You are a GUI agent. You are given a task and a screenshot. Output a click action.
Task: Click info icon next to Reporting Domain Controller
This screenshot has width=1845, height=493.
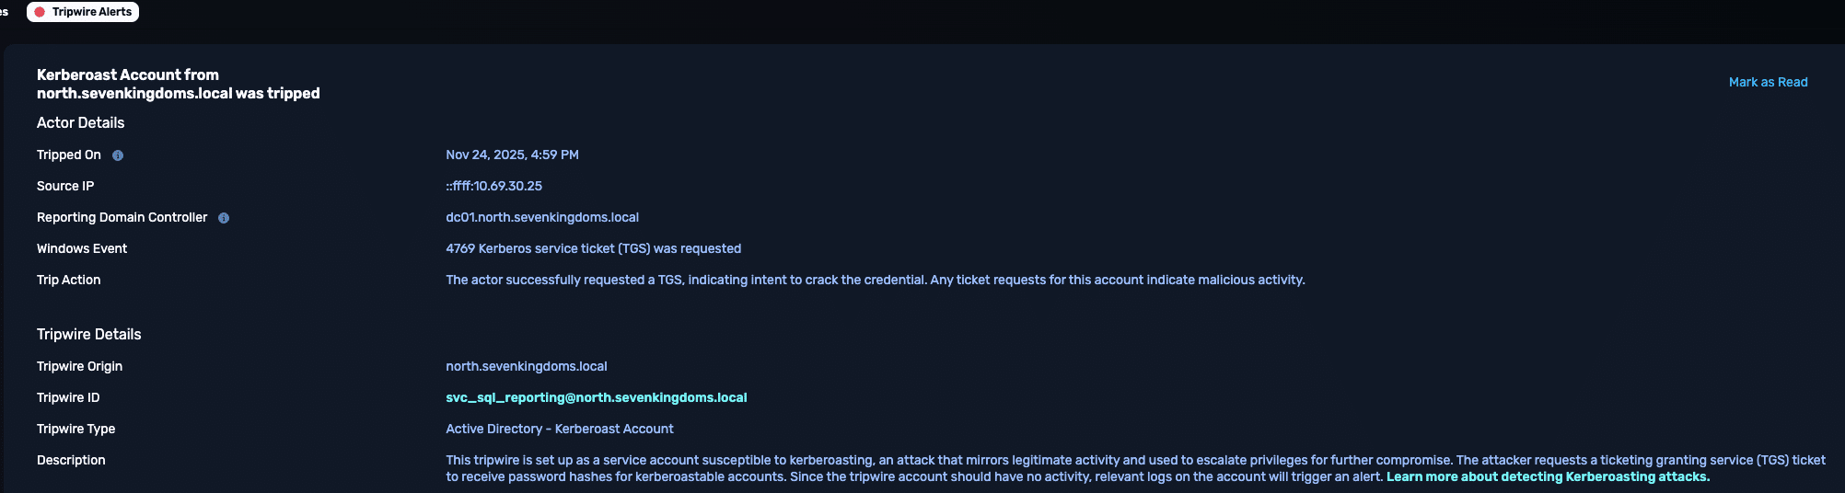[224, 218]
